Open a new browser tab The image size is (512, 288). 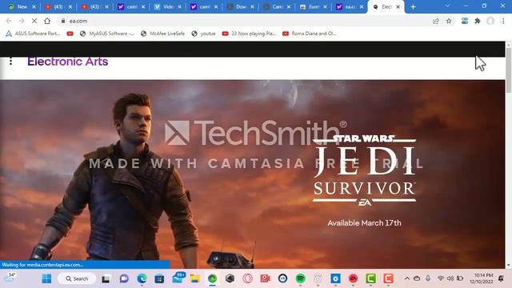tap(413, 7)
